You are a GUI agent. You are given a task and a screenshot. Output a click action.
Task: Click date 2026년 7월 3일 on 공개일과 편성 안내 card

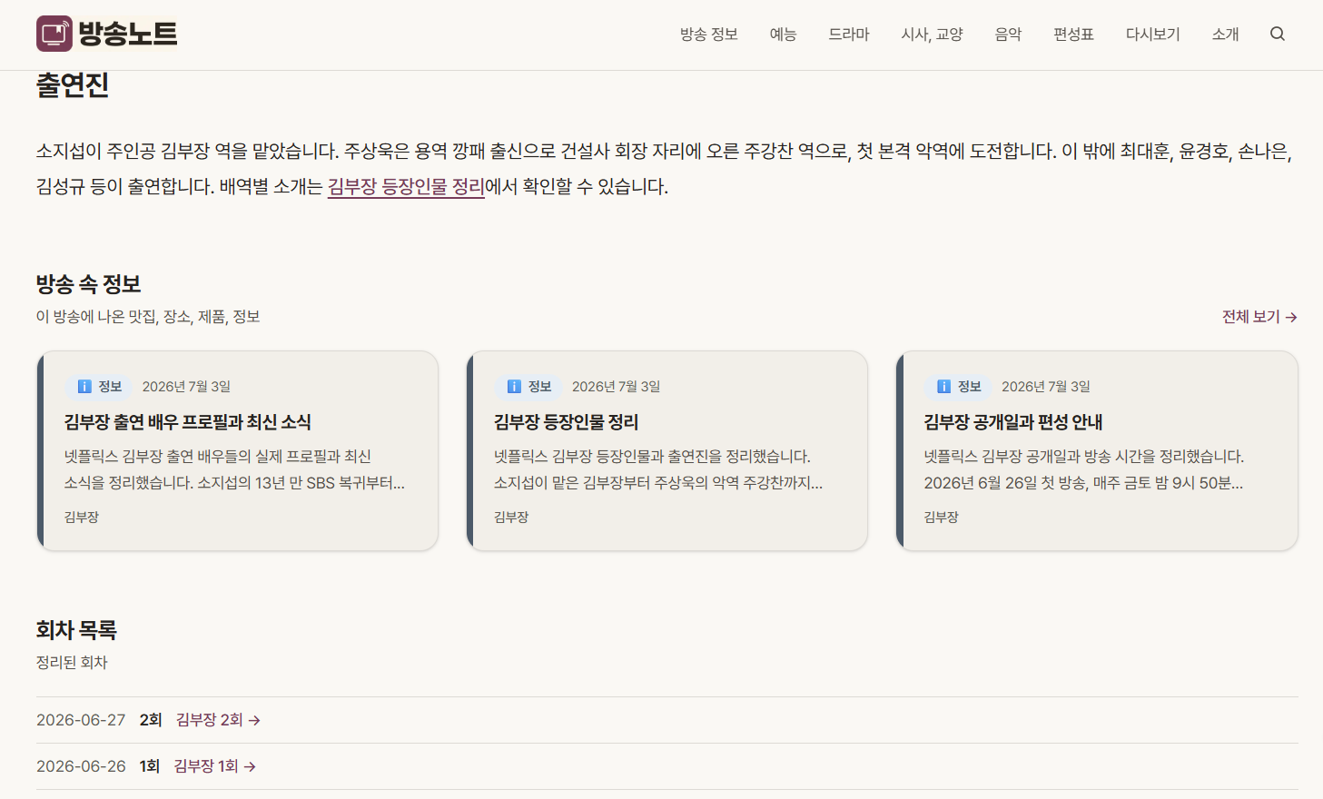[1046, 387]
